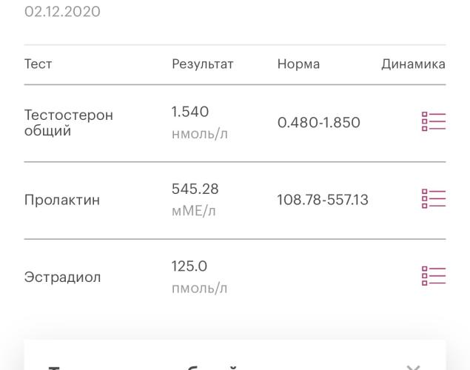Tap the нмоль/л unit label
This screenshot has width=470, height=370.
pos(200,134)
